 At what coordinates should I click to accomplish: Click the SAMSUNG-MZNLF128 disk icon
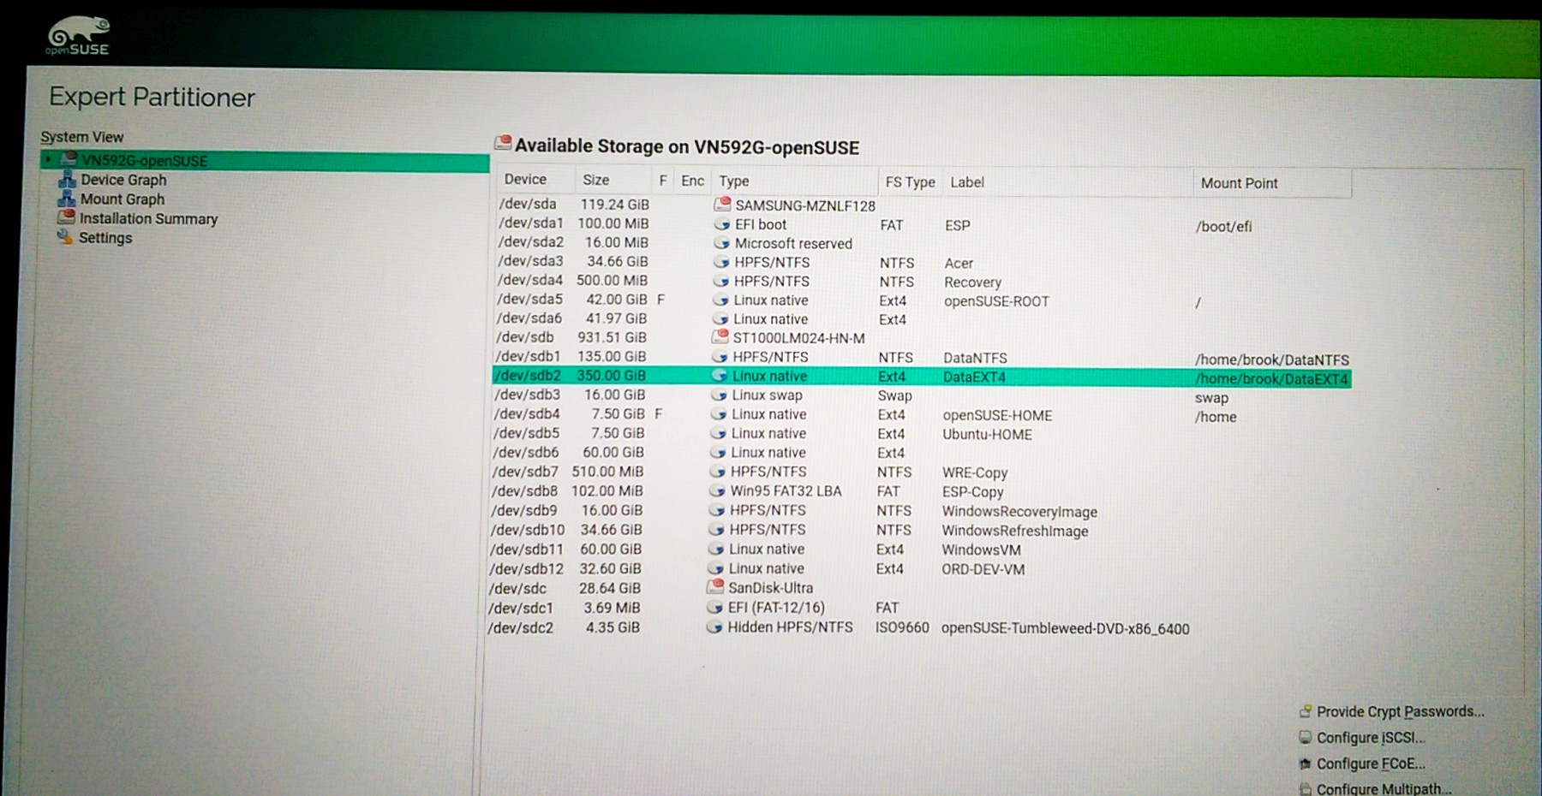pyautogui.click(x=723, y=205)
